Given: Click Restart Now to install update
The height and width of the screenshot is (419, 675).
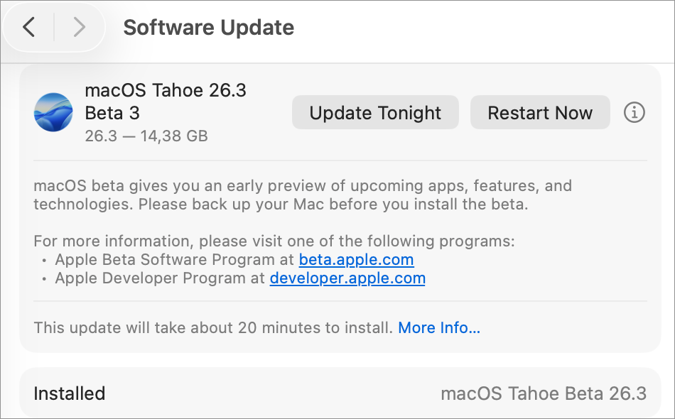Looking at the screenshot, I should [x=540, y=113].
